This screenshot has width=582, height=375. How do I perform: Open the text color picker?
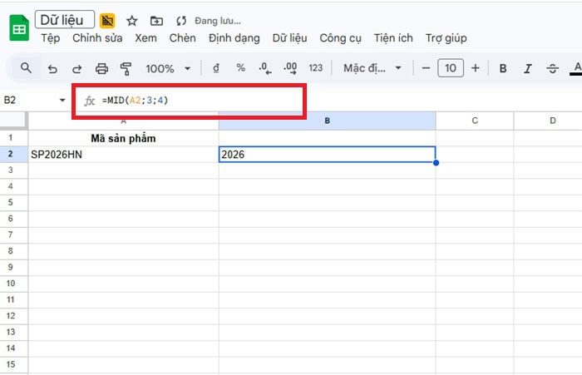(575, 68)
